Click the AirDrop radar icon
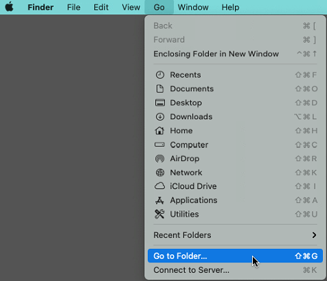Image resolution: width=327 pixels, height=281 pixels. [x=159, y=158]
